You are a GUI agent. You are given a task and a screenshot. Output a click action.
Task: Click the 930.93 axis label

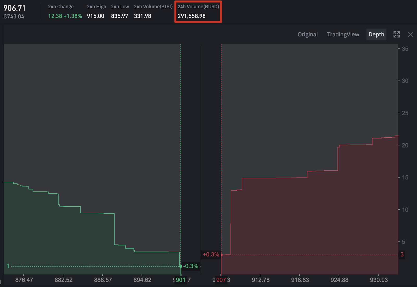click(x=378, y=280)
